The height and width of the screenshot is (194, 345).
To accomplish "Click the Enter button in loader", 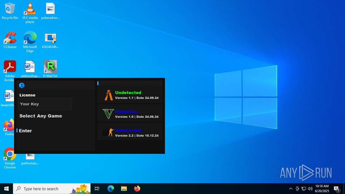I will click(25, 131).
